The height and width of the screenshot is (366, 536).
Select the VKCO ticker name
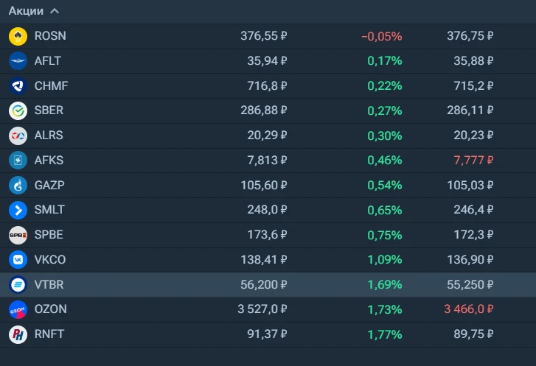(50, 259)
